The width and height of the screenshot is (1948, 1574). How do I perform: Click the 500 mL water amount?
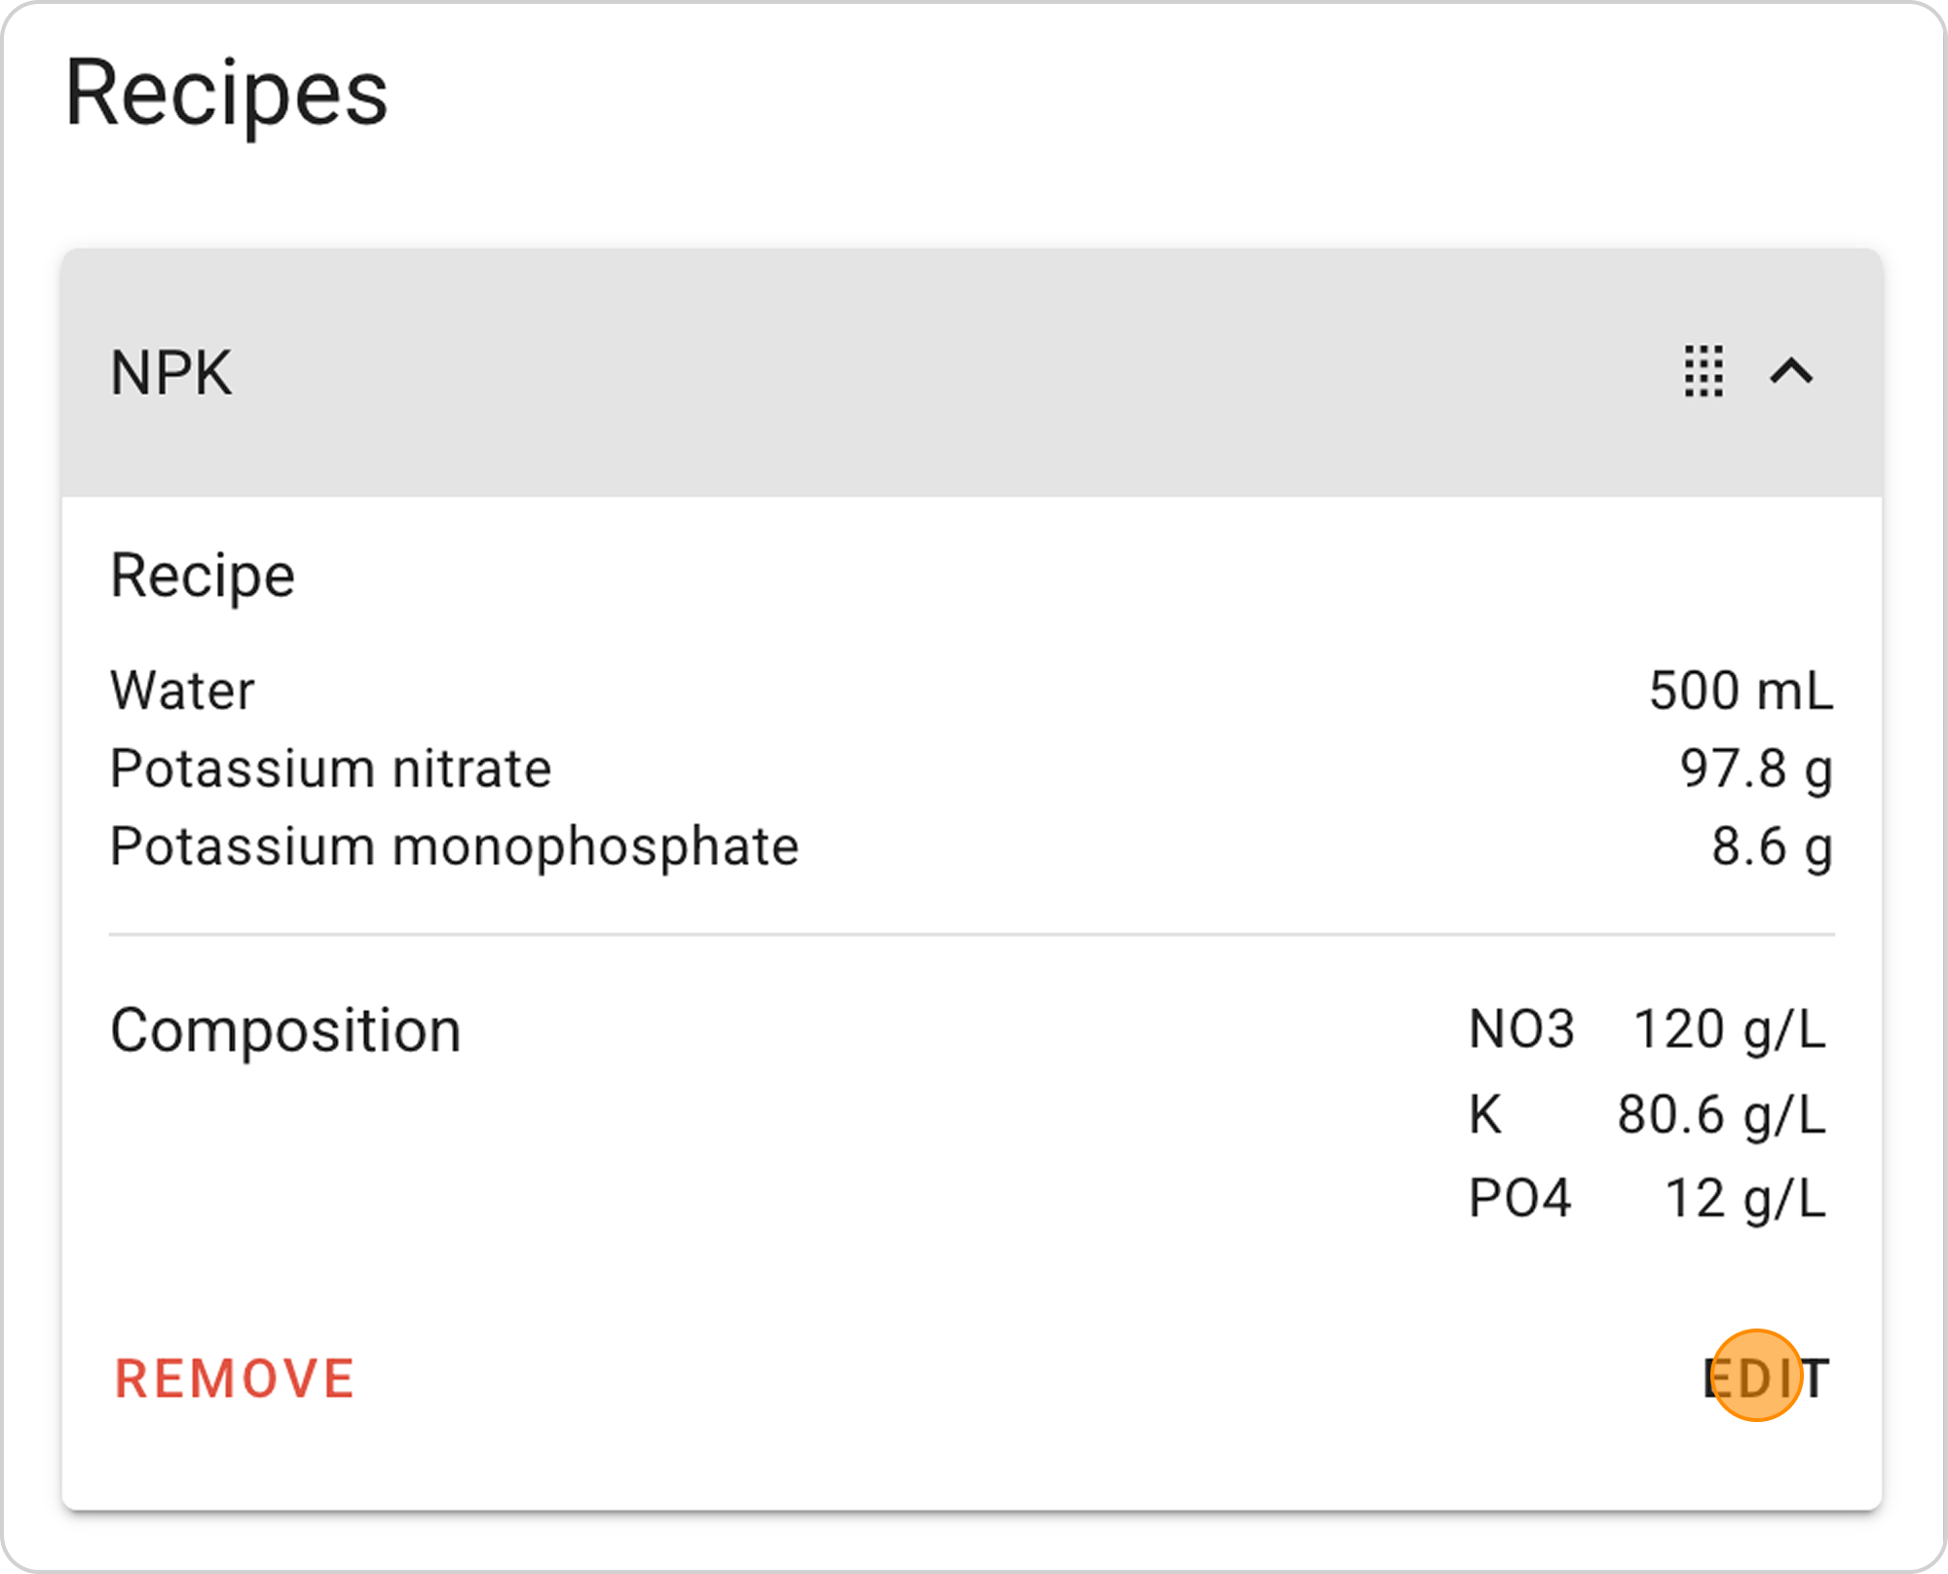pos(1741,691)
